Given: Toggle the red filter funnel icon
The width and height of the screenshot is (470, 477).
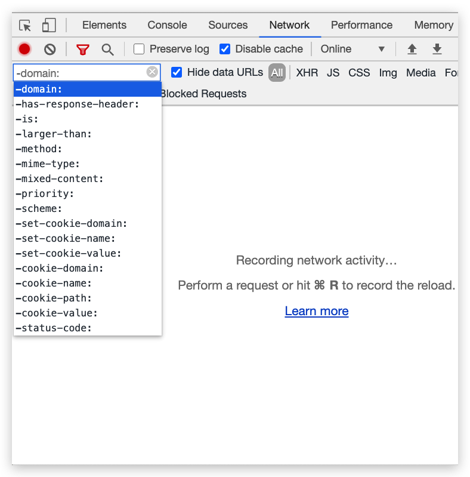Looking at the screenshot, I should point(82,50).
